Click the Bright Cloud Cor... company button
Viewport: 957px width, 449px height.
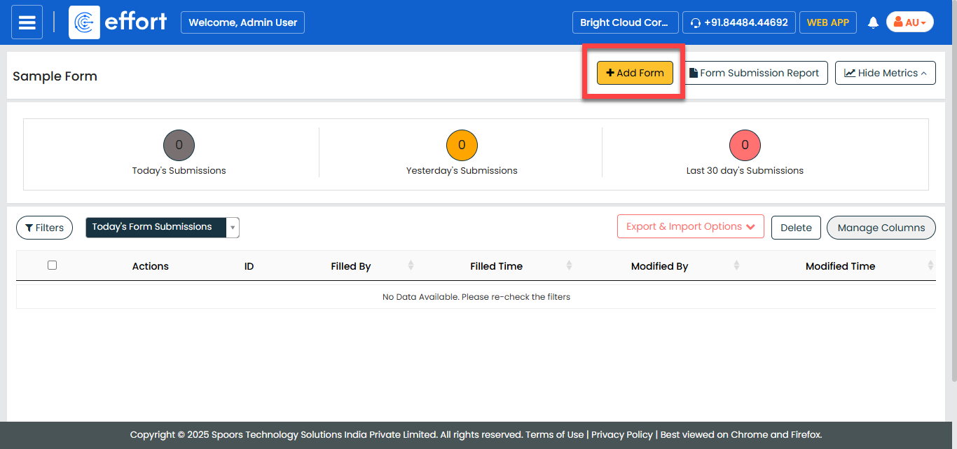625,22
